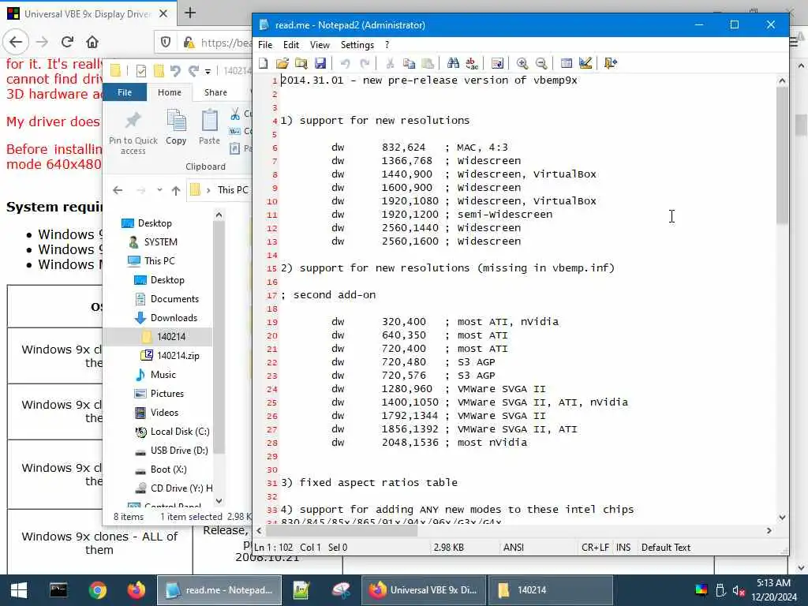
Task: Click the Select scheme icon in Notepad2 toolbar
Action: tap(567, 63)
